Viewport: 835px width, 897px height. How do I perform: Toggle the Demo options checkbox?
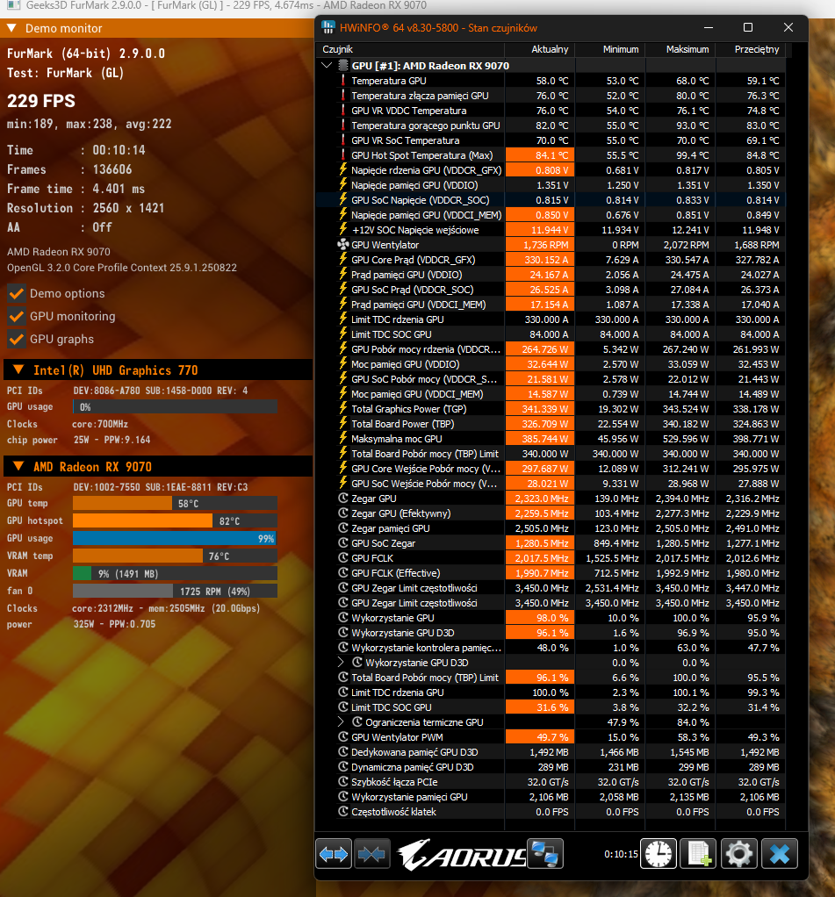pyautogui.click(x=17, y=293)
